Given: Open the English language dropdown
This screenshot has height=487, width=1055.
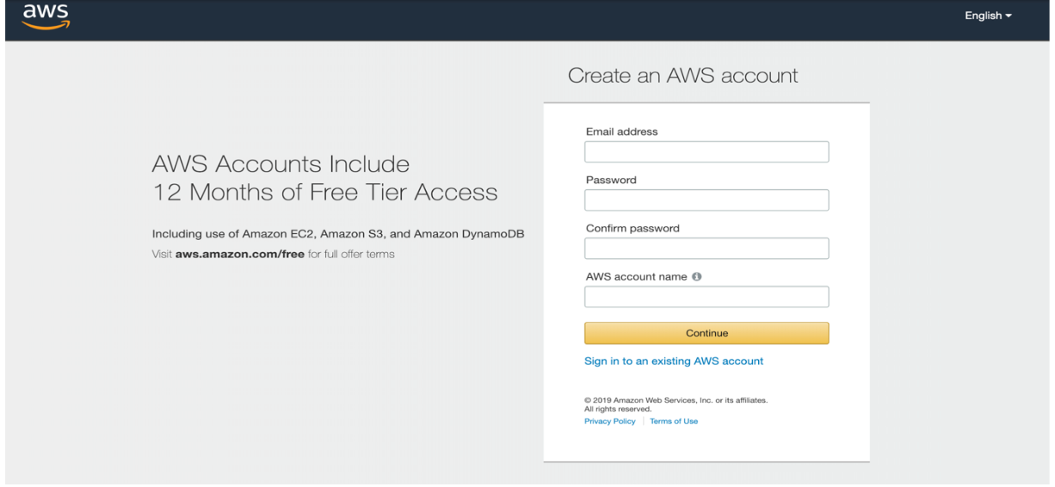Looking at the screenshot, I should (x=989, y=15).
